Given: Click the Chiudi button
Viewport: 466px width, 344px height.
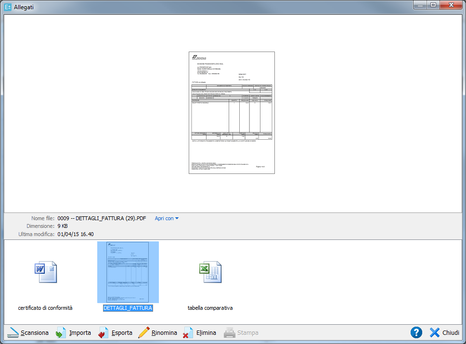Looking at the screenshot, I should [x=444, y=333].
